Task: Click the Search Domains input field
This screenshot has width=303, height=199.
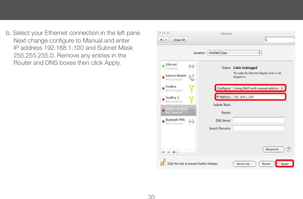Action: tap(259, 128)
